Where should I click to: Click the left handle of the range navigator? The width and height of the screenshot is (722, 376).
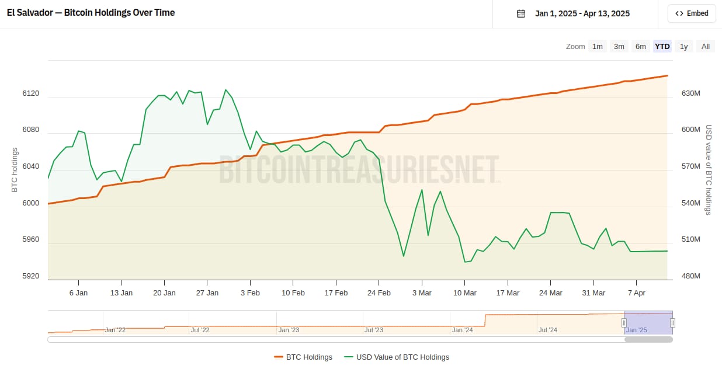coord(624,323)
